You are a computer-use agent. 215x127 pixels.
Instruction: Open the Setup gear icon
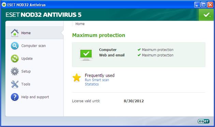click(x=15, y=71)
